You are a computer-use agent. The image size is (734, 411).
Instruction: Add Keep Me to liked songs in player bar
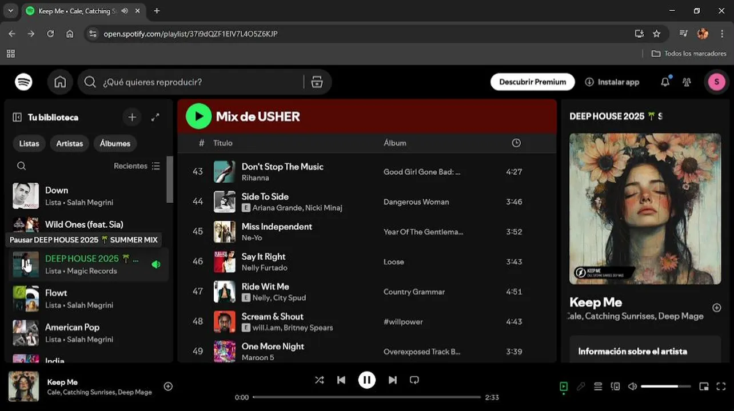click(x=168, y=386)
